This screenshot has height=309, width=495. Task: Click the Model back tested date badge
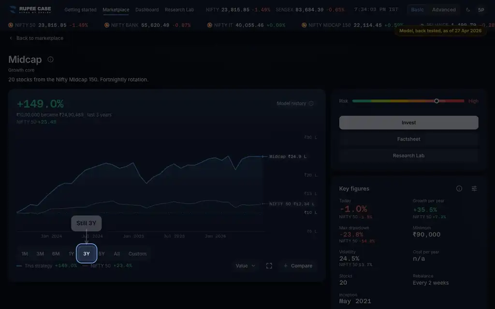pos(440,31)
